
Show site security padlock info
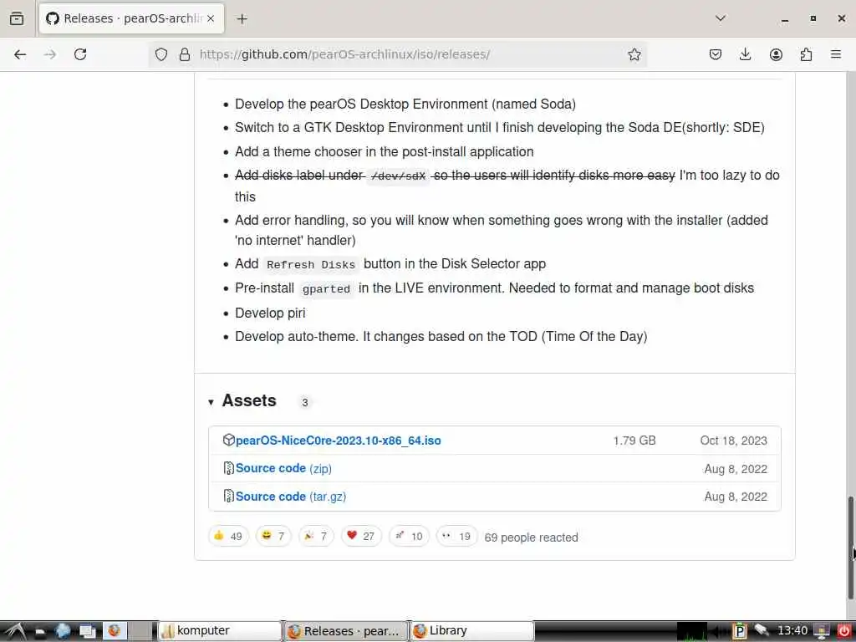coord(185,54)
